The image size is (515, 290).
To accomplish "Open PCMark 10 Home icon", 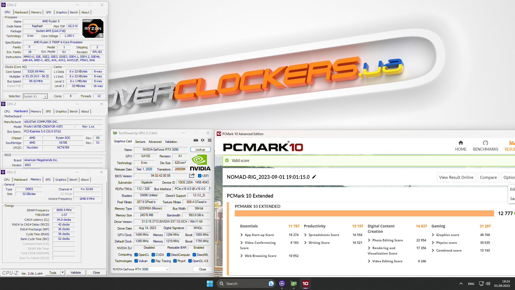I will [461, 143].
